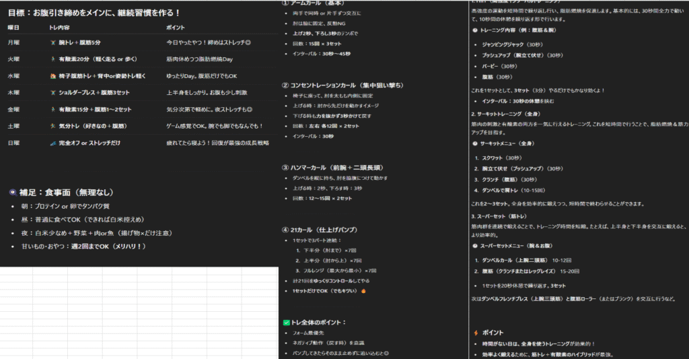Click the round icon beside スーパーセットメニュー(腕&お腹)
The image size is (689, 359).
click(475, 246)
